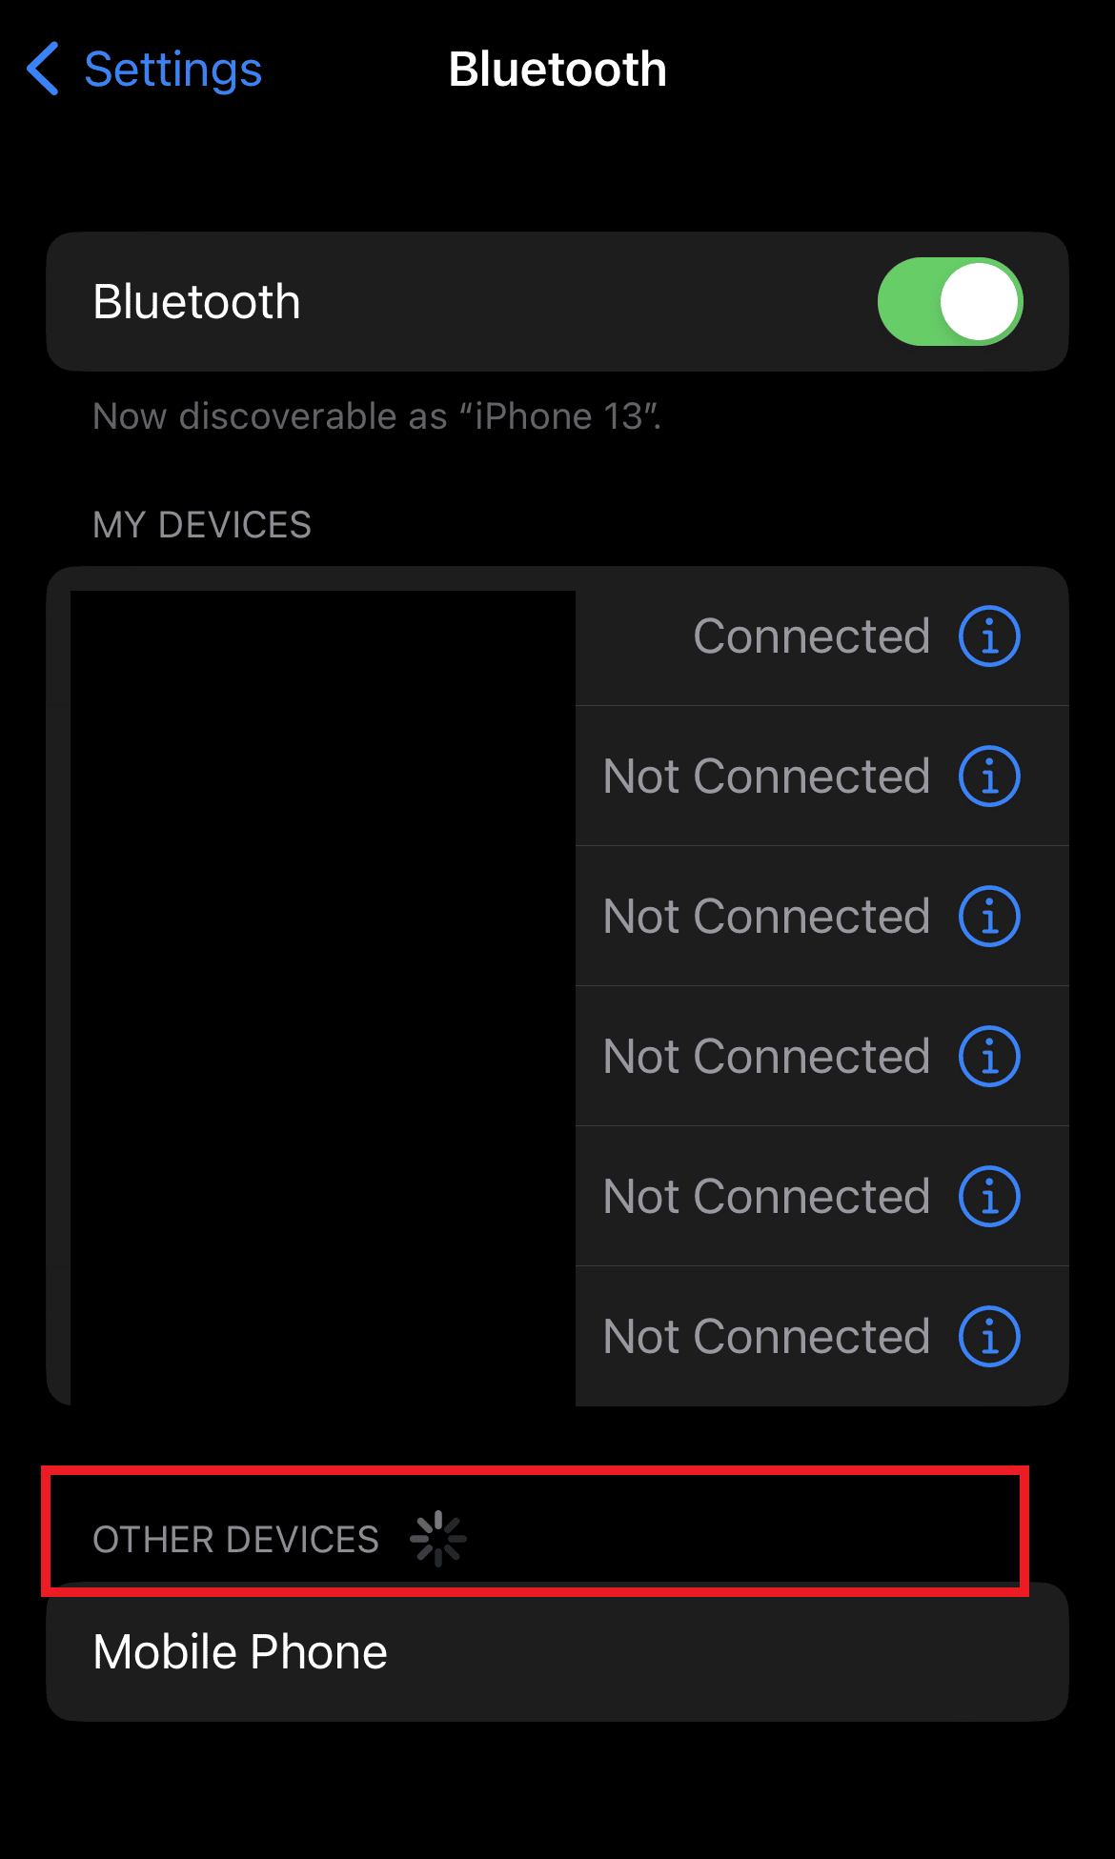Open info for the last device in My Devices
The image size is (1115, 1859).
[989, 1337]
